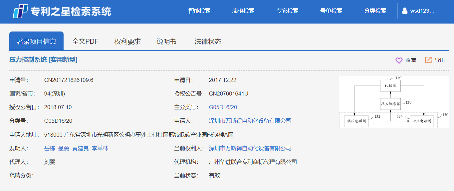This screenshot has width=454, height=191.
Task: Click the user avatar icon
Action: pyautogui.click(x=405, y=11)
